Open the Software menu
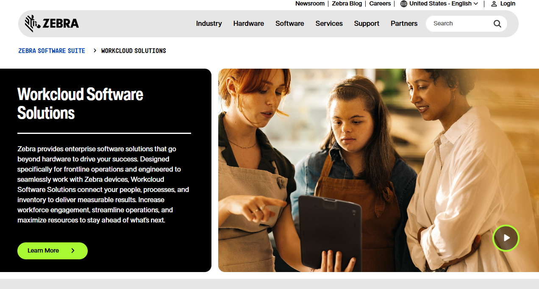This screenshot has width=539, height=289. [x=290, y=24]
